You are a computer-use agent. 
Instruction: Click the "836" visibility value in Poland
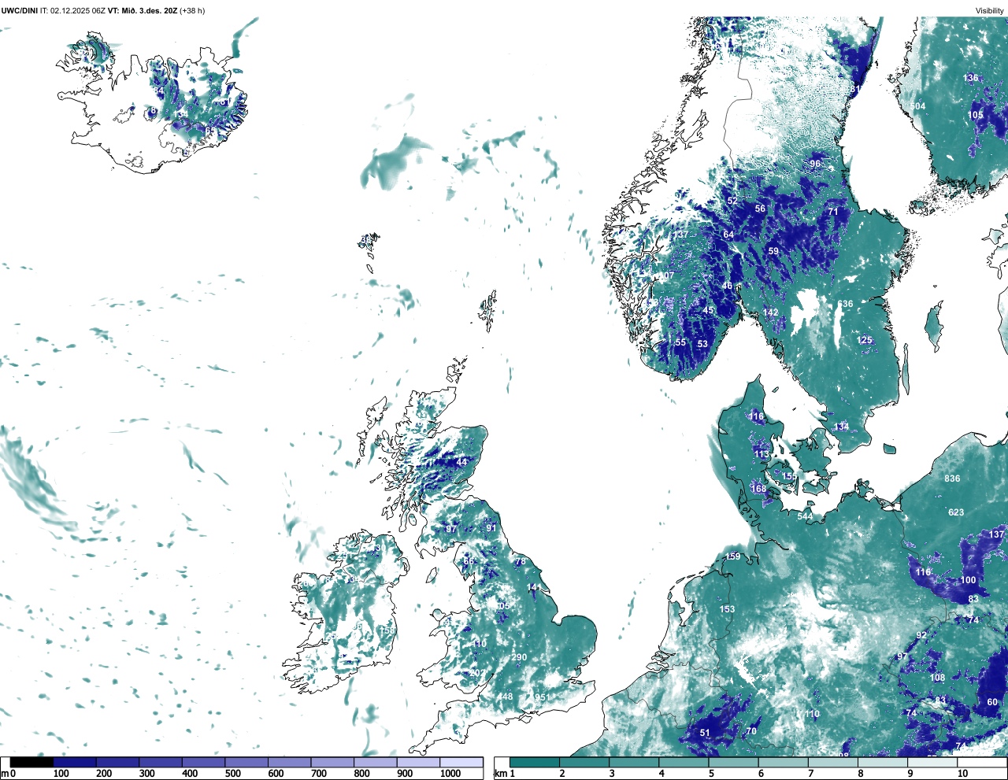pos(952,479)
